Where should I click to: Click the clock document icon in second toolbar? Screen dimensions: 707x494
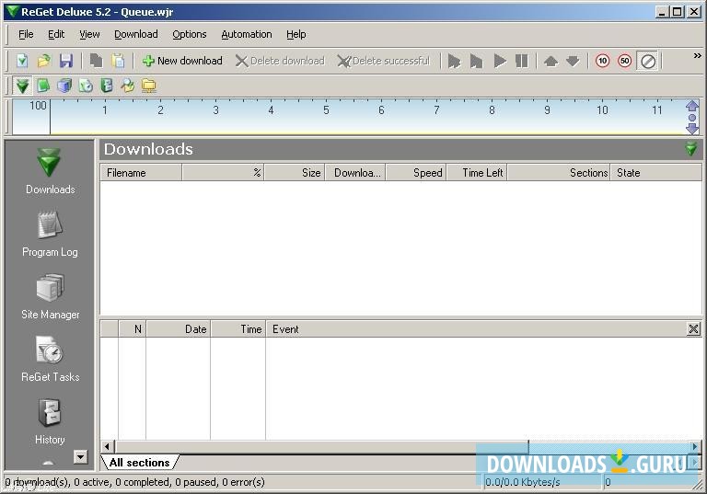coord(86,86)
